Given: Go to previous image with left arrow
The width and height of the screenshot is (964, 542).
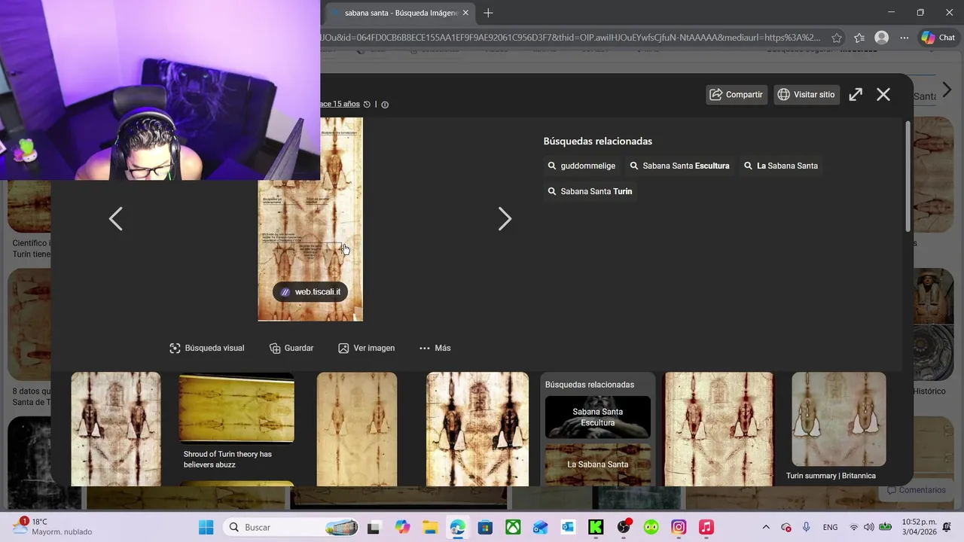Looking at the screenshot, I should pyautogui.click(x=115, y=219).
